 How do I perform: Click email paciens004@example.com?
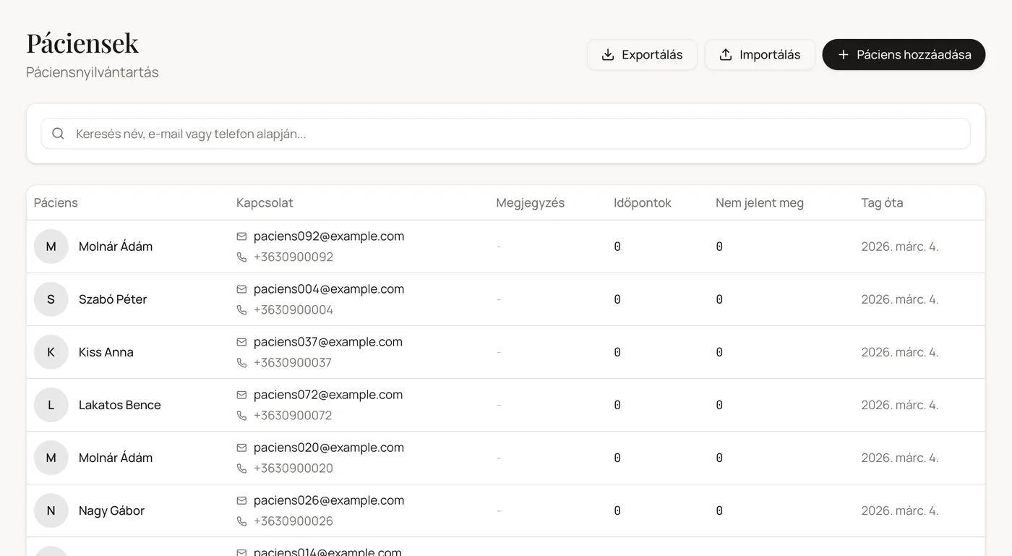pyautogui.click(x=329, y=289)
